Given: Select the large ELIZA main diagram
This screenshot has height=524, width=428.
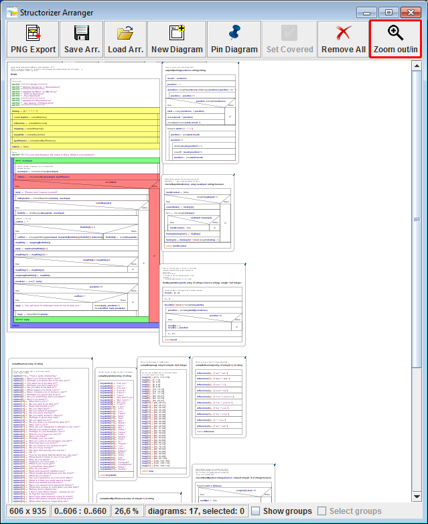Looking at the screenshot, I should tap(84, 196).
